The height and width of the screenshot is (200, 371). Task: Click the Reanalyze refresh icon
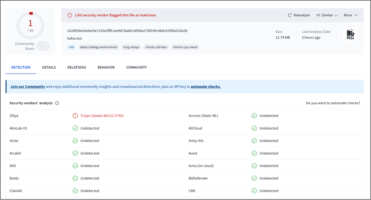[x=290, y=15]
